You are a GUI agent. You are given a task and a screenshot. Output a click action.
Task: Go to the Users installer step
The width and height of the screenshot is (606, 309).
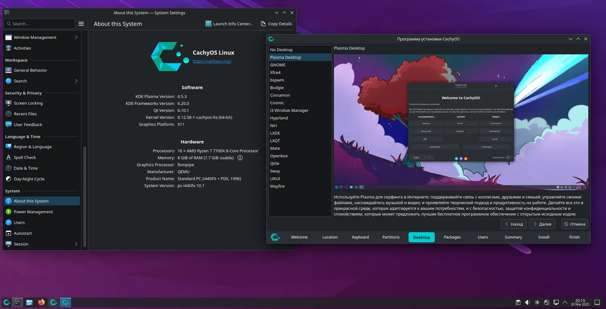tap(483, 237)
